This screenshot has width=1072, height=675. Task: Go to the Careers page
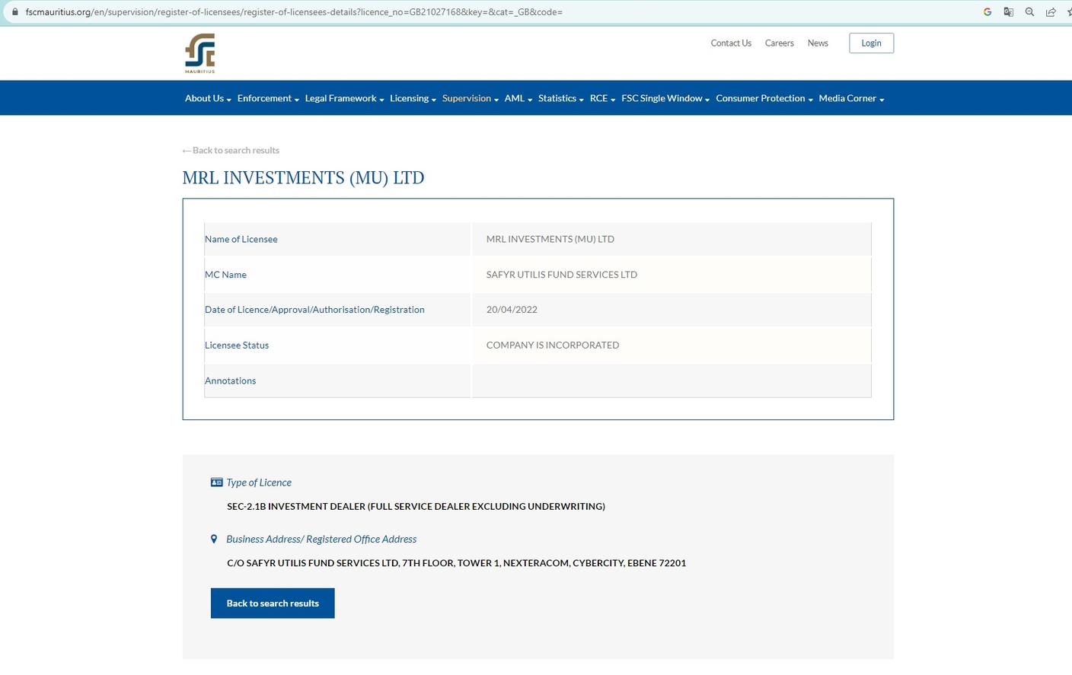(780, 43)
